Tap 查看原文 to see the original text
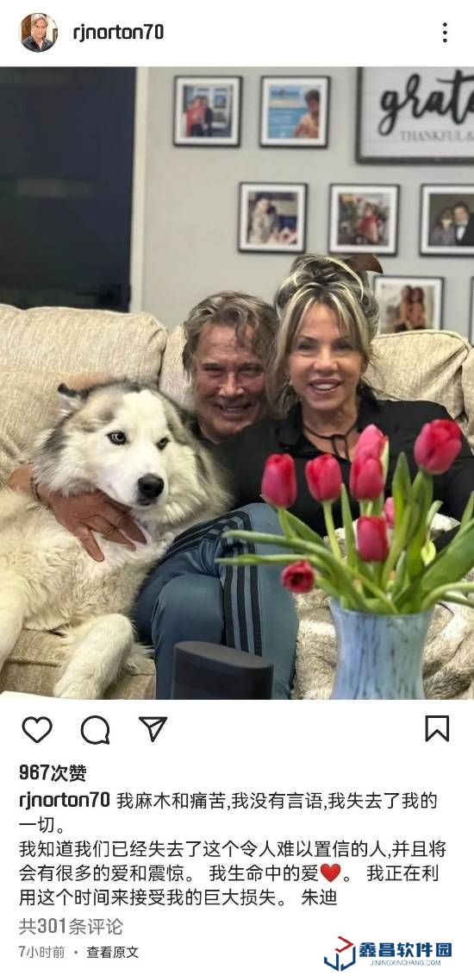The width and height of the screenshot is (474, 976). (112, 953)
